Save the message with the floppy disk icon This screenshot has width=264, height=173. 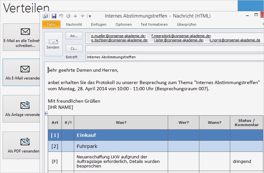click(x=54, y=16)
